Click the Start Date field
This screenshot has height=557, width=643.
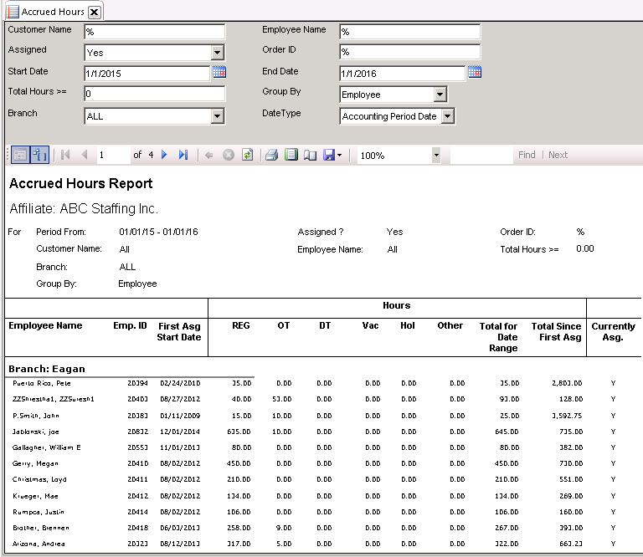coord(147,74)
